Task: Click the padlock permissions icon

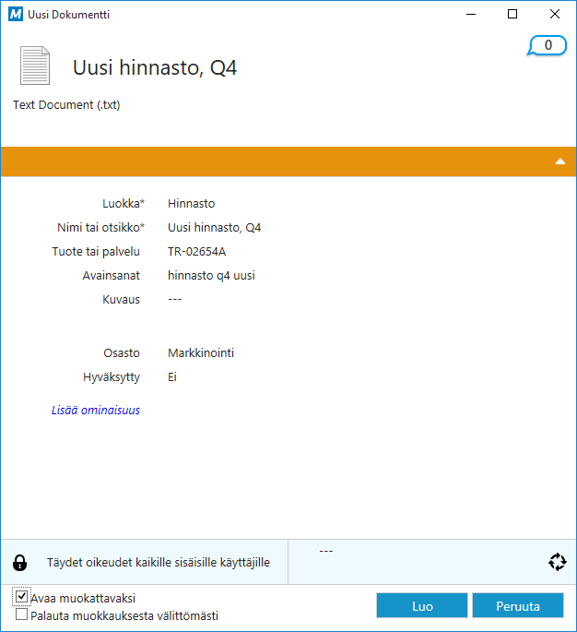Action: tap(20, 562)
